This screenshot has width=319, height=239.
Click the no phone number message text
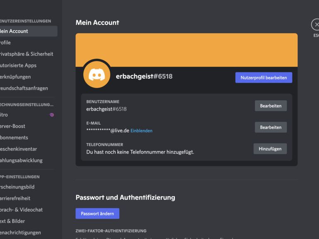[x=140, y=152]
